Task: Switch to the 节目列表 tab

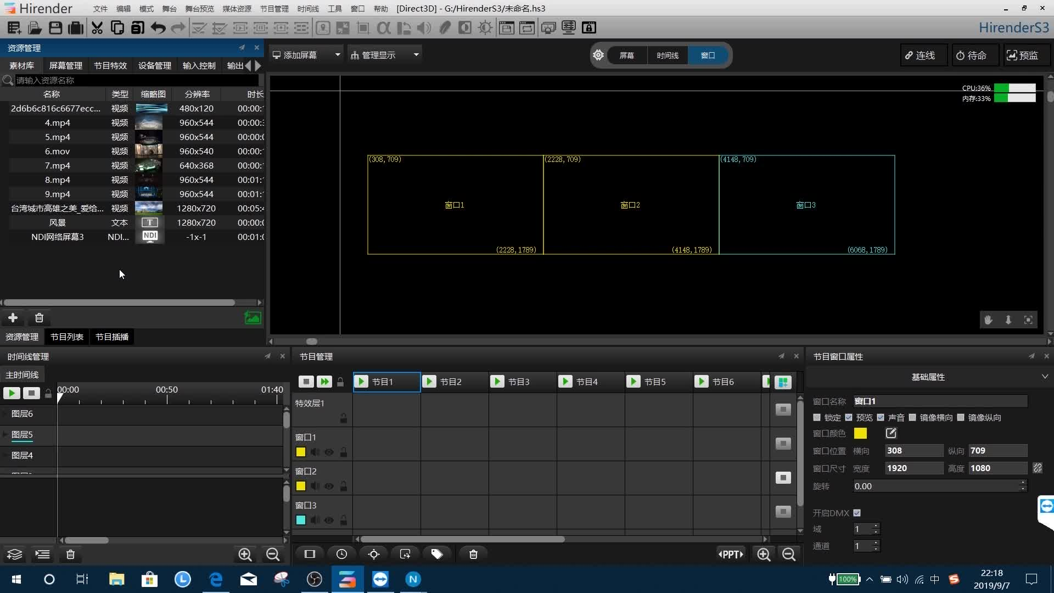Action: tap(67, 337)
